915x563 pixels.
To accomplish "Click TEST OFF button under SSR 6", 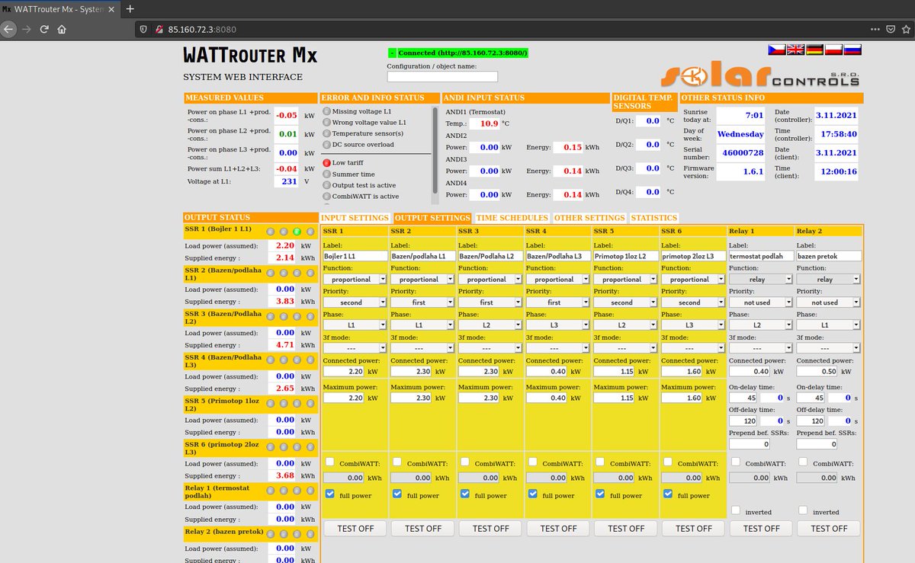I will (694, 528).
